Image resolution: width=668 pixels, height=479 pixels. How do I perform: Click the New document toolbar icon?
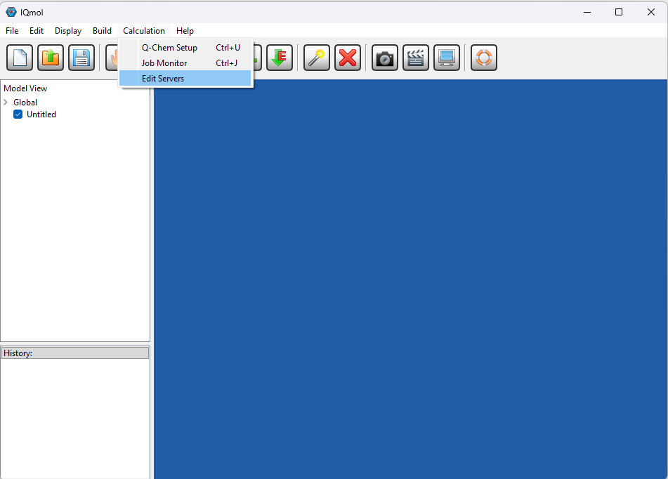point(20,58)
